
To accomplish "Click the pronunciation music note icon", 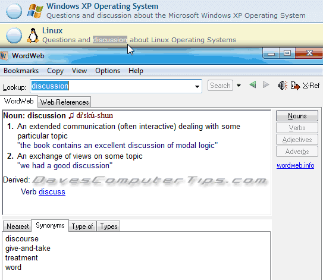I will (71, 116).
